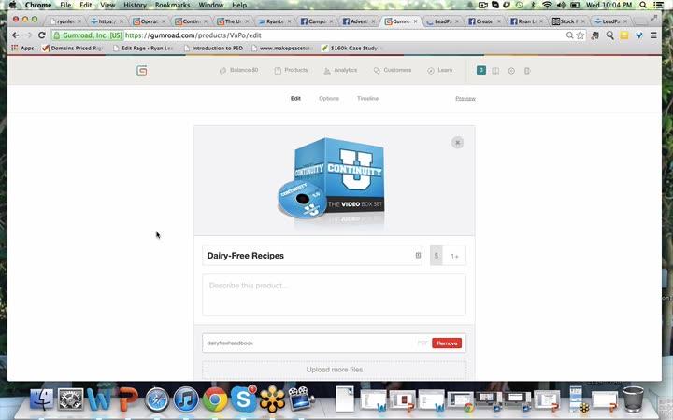The height and width of the screenshot is (420, 673).
Task: Open the Balance $0 page
Action: [x=238, y=70]
